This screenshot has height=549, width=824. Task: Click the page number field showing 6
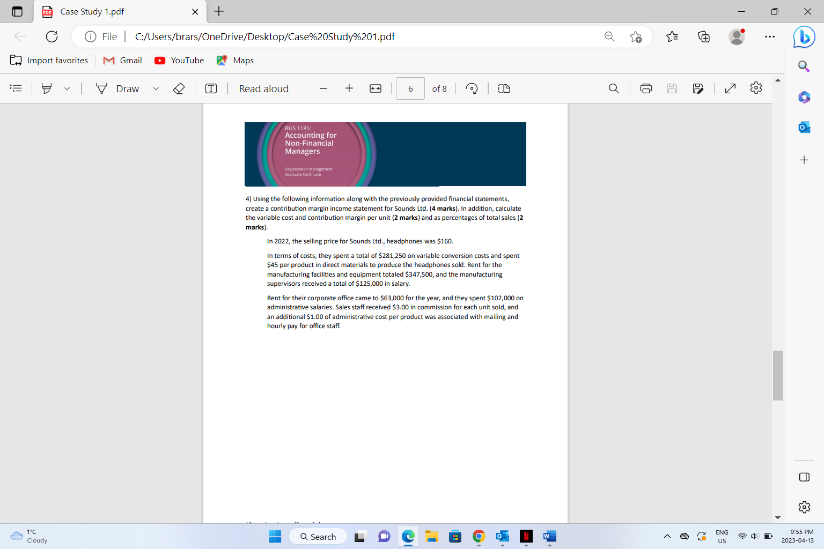tap(410, 88)
